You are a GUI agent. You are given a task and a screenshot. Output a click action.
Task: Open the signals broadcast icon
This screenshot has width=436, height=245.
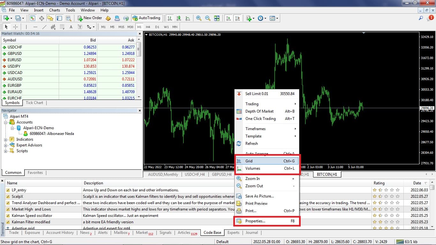tap(126, 18)
